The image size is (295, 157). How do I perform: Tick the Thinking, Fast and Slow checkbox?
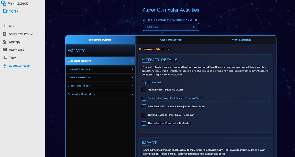144,115
